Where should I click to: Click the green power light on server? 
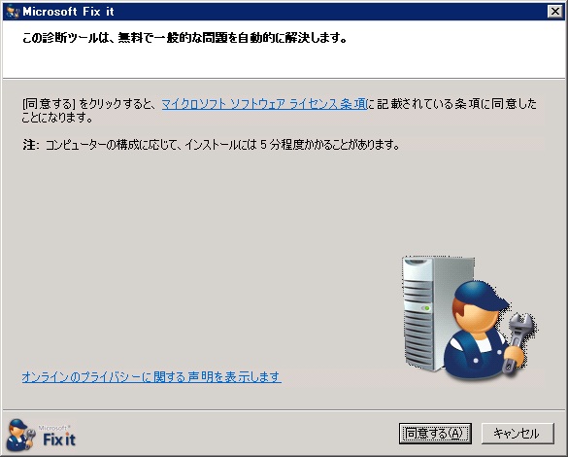pyautogui.click(x=427, y=308)
